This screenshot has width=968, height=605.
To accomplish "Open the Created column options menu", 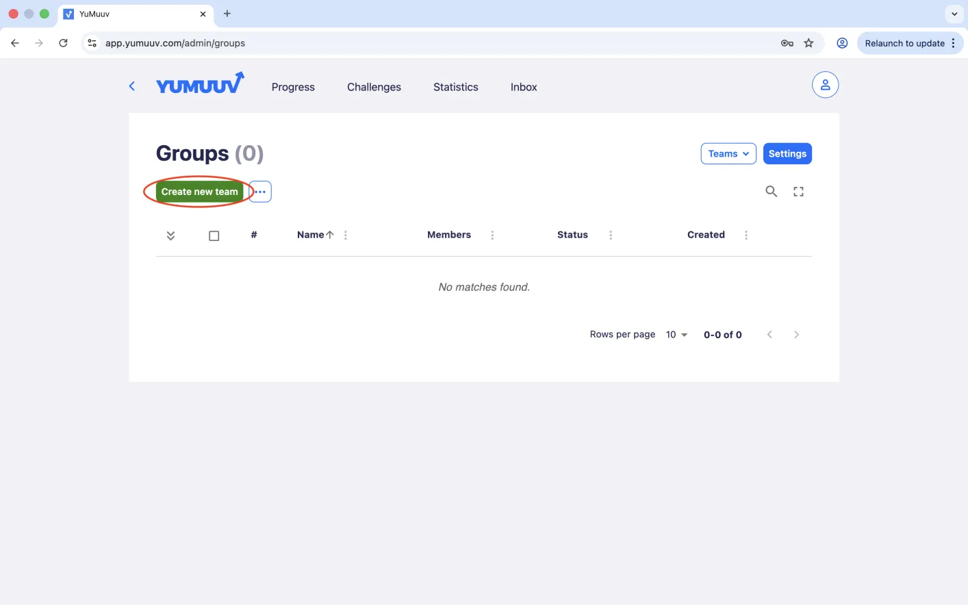I will (x=746, y=235).
